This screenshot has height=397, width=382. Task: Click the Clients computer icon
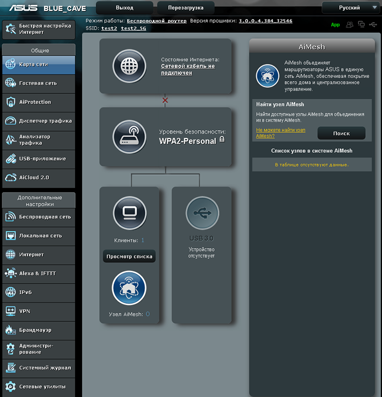130,213
